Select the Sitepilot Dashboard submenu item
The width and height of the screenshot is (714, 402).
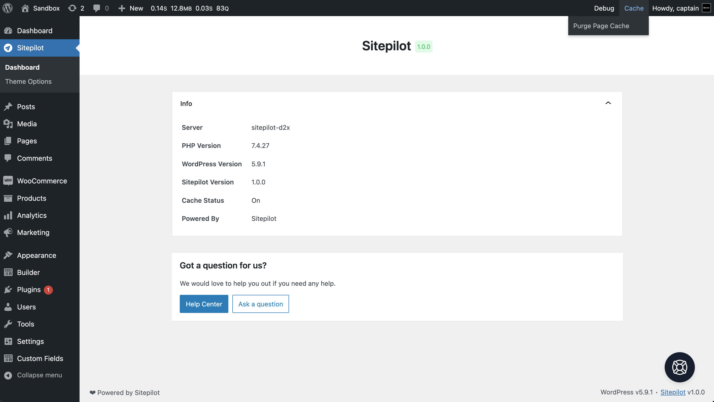(22, 67)
